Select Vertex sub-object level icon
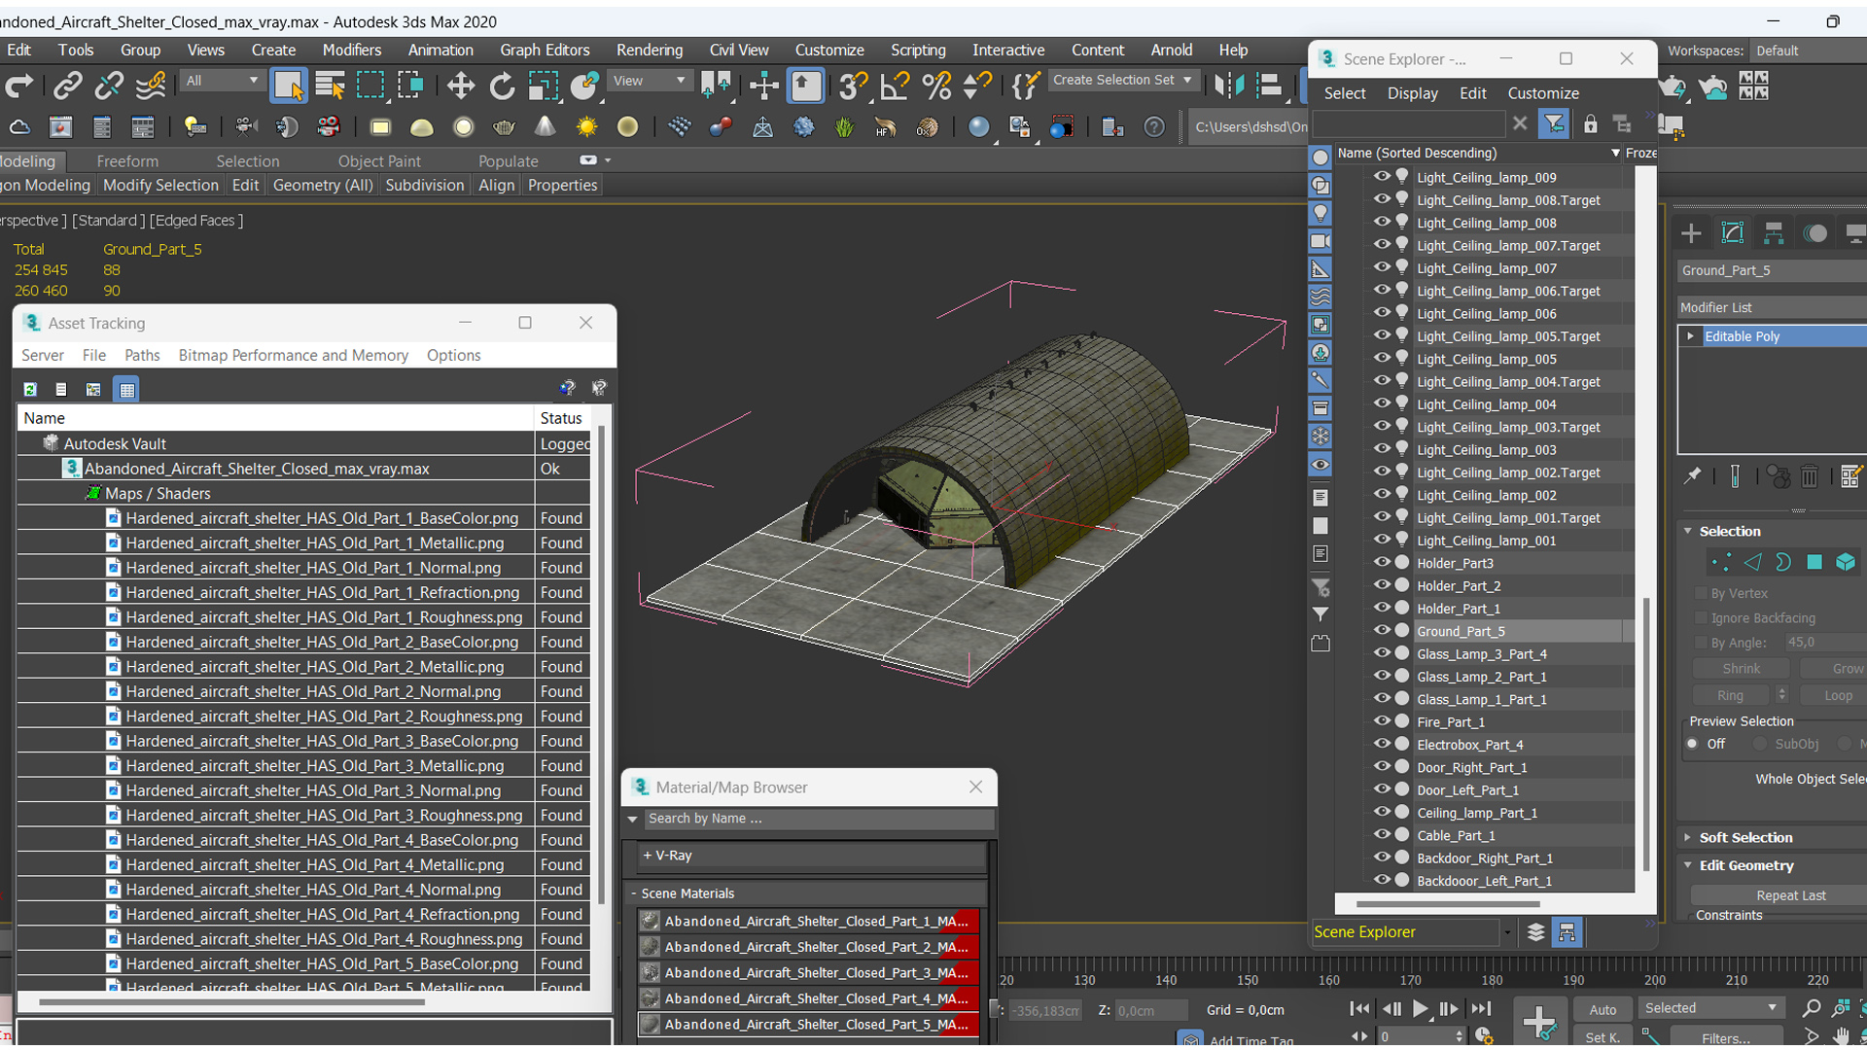Image resolution: width=1867 pixels, height=1050 pixels. pyautogui.click(x=1721, y=563)
